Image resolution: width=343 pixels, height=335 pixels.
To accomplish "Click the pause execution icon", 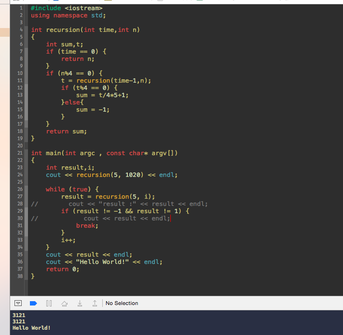I will click(49, 303).
